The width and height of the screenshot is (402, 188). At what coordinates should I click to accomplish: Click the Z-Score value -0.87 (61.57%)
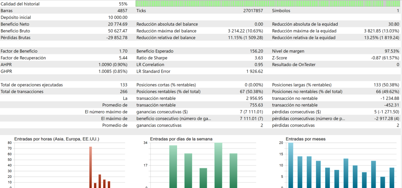[385, 58]
